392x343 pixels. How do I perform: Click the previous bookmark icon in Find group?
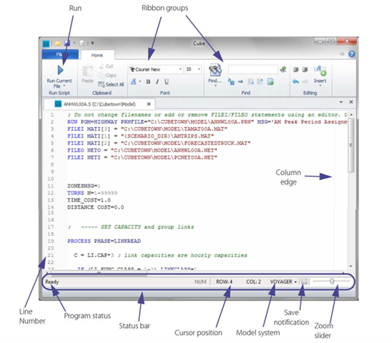(260, 81)
